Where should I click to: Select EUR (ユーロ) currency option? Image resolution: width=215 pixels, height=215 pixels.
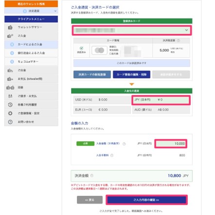coord(102,110)
